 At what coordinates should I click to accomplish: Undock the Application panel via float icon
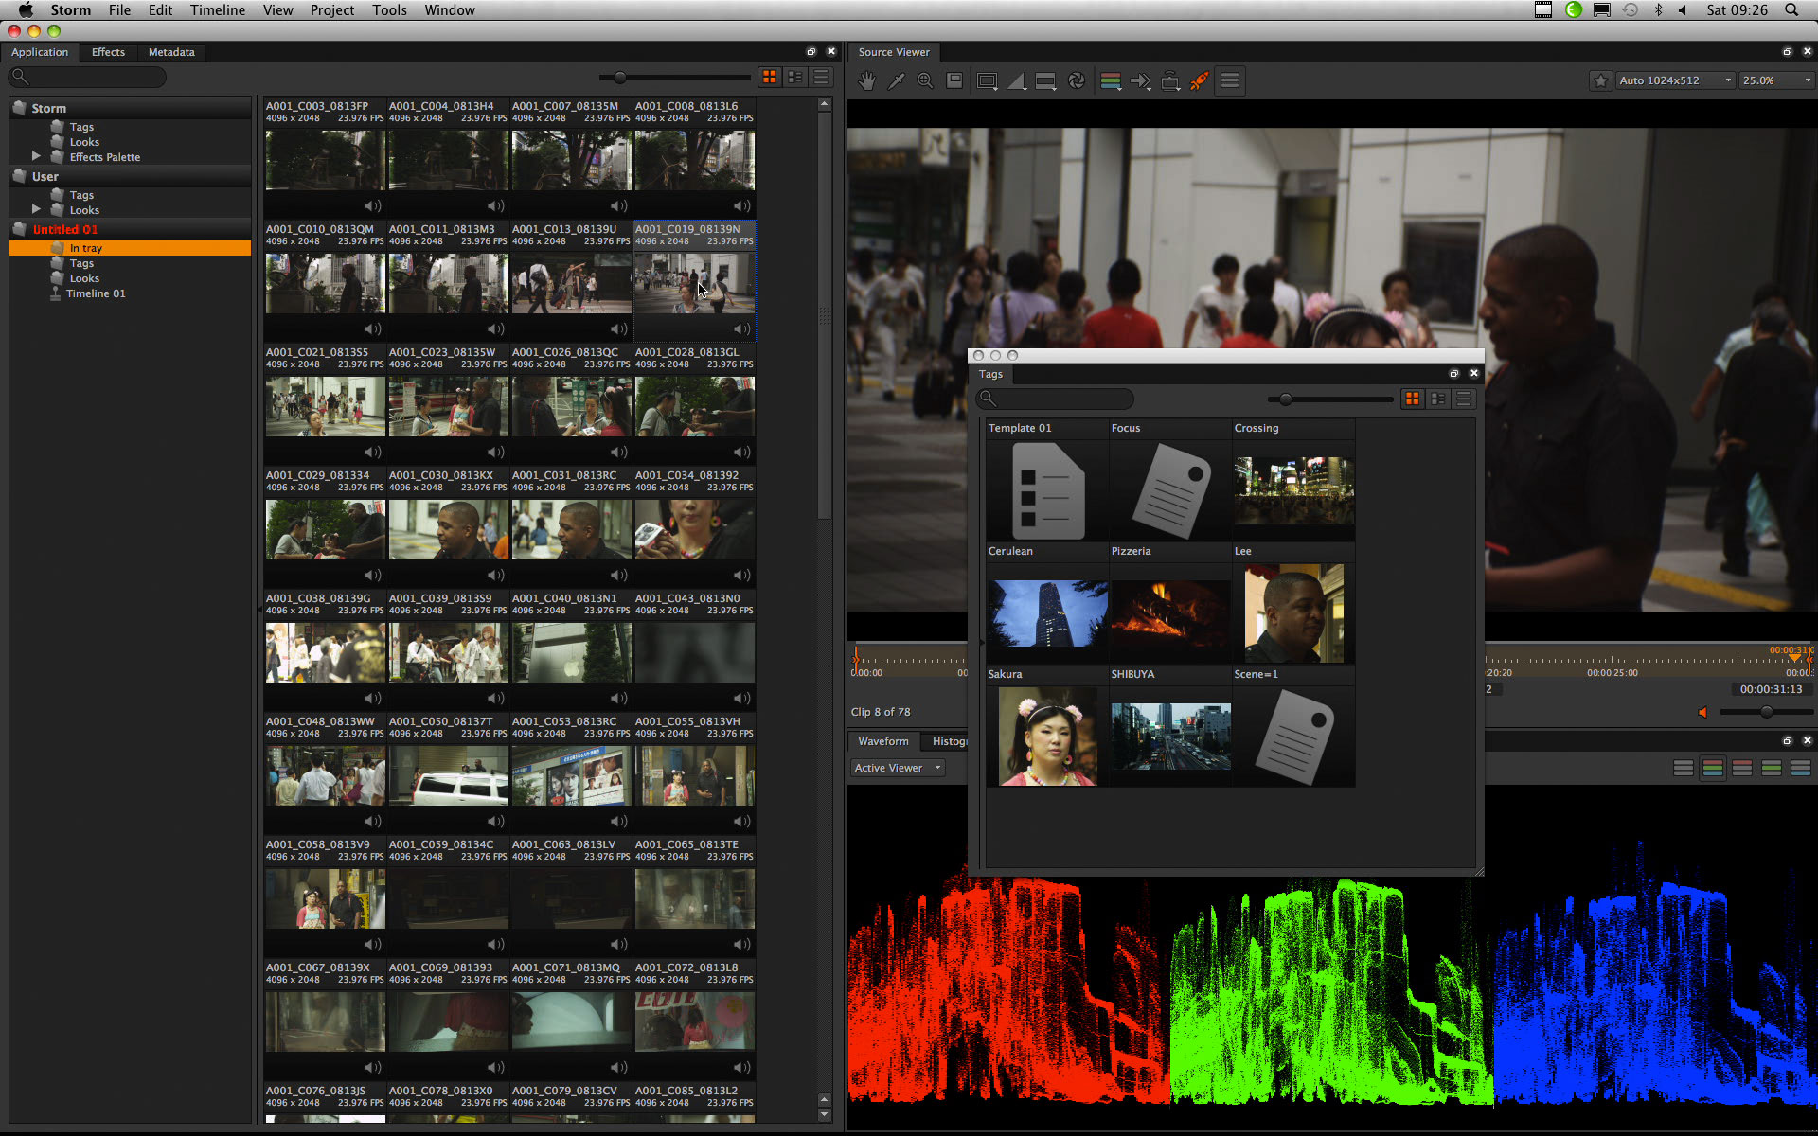[x=811, y=52]
